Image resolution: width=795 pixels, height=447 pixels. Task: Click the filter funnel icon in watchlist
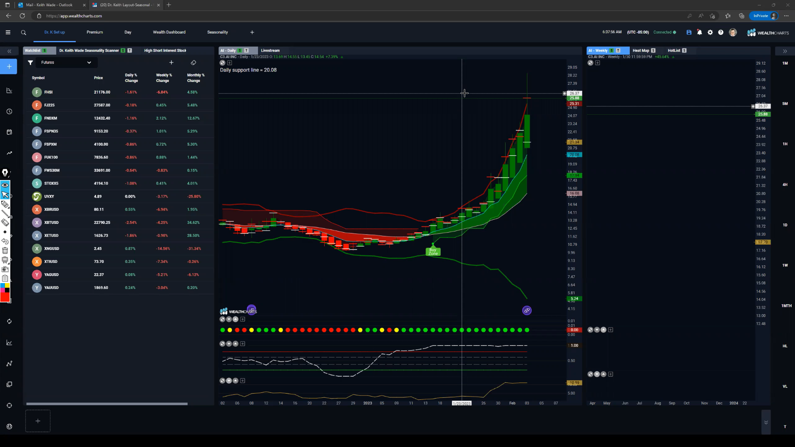point(30,62)
